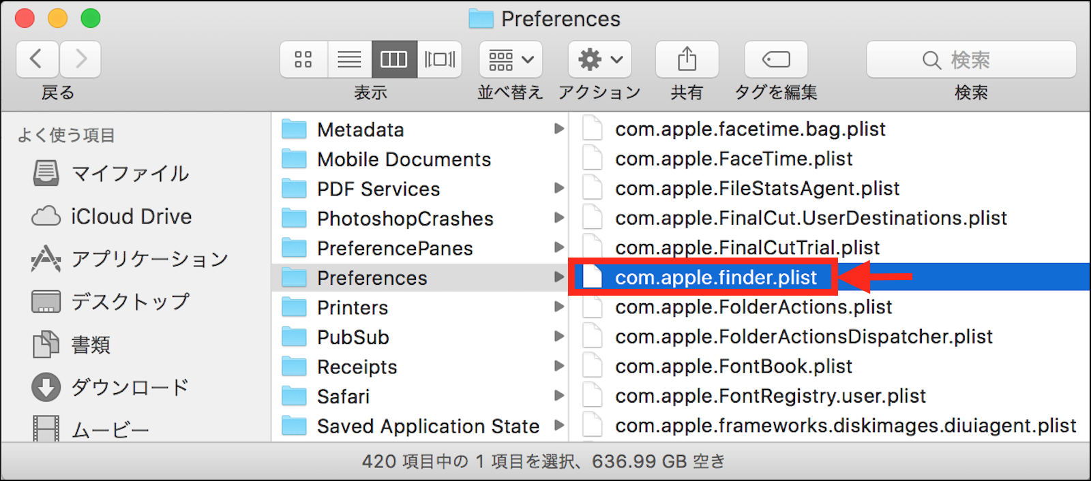Screen dimensions: 1091x481
Task: Select the Safari folder
Action: click(x=343, y=397)
